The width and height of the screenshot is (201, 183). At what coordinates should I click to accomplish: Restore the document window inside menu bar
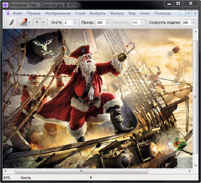tap(189, 13)
